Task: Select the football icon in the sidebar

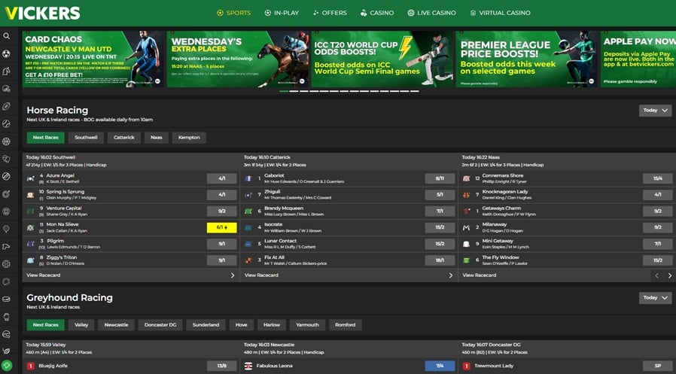Action: pyautogui.click(x=7, y=54)
